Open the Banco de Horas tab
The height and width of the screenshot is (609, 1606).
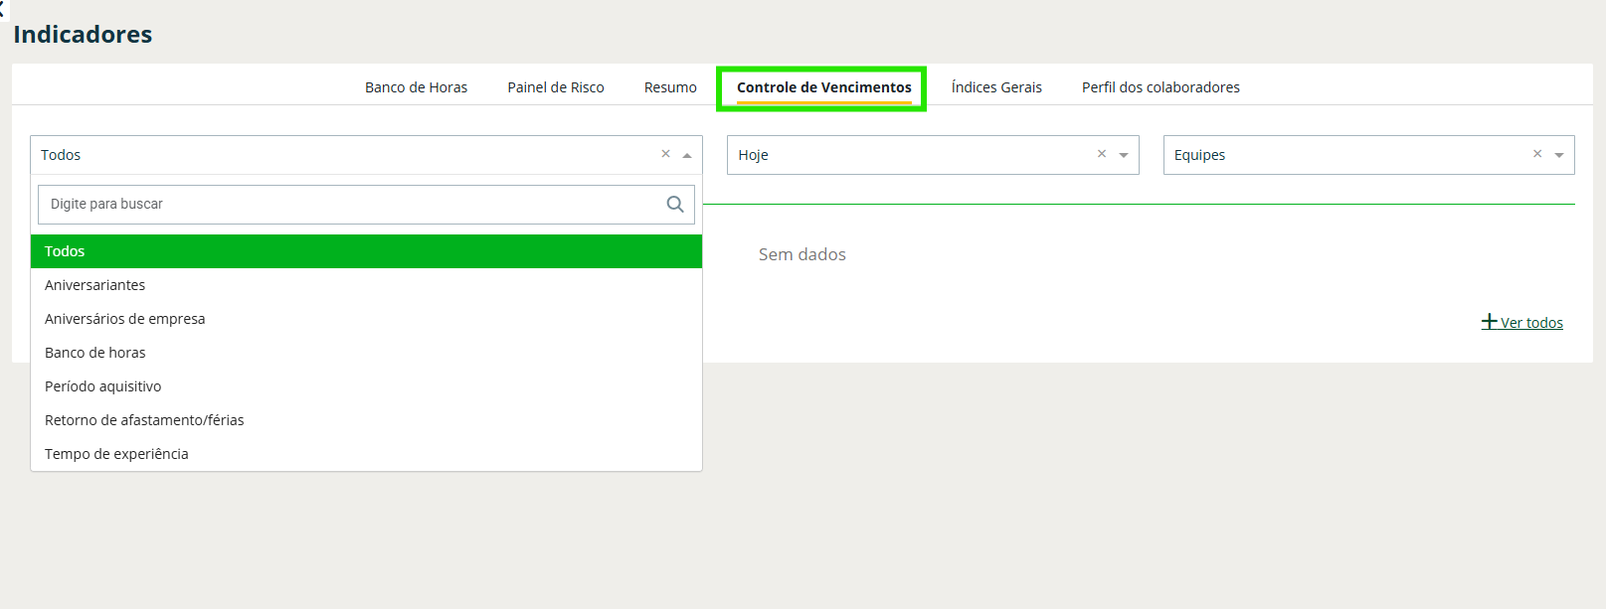pyautogui.click(x=416, y=87)
